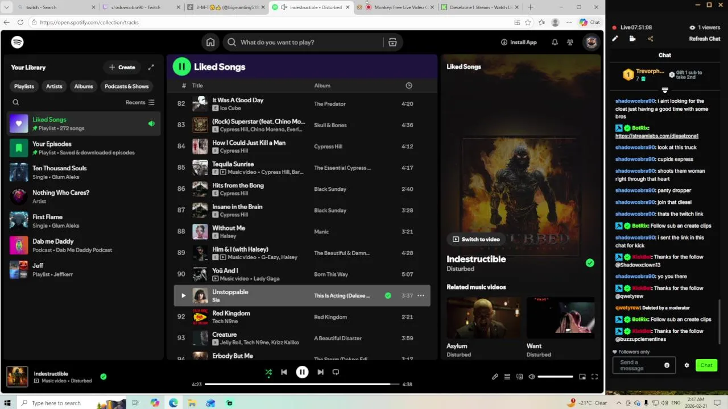Image resolution: width=728 pixels, height=409 pixels.
Task: Sort by duration clock column header
Action: 408,85
